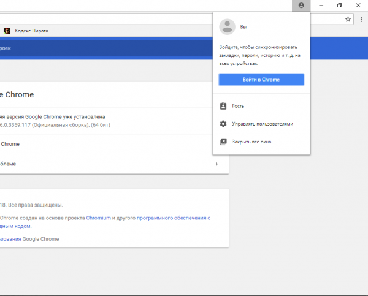Screen dimensions: 368x296
Task: Click the gear icon for managing users
Action: point(223,124)
